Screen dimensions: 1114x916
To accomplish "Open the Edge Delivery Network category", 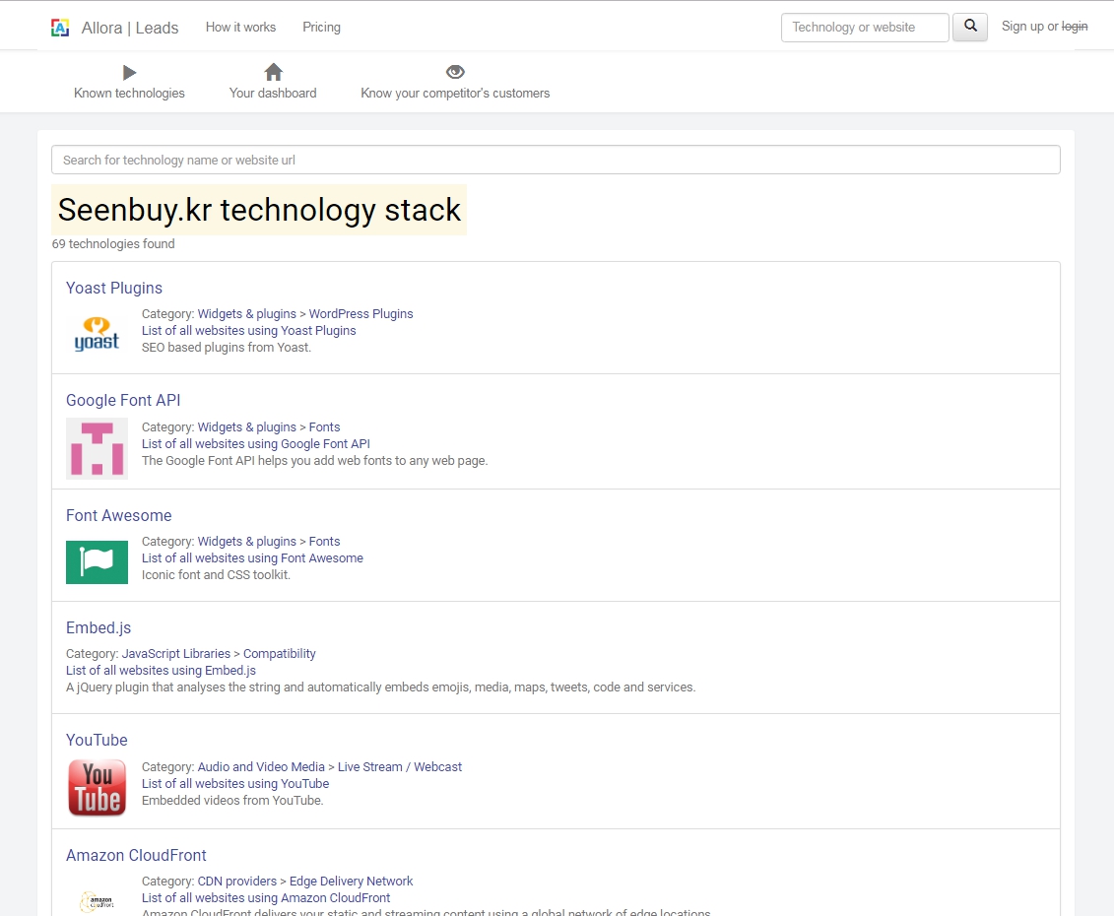I will [x=351, y=882].
